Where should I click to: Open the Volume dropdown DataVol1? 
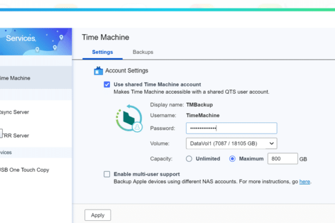tap(231, 144)
